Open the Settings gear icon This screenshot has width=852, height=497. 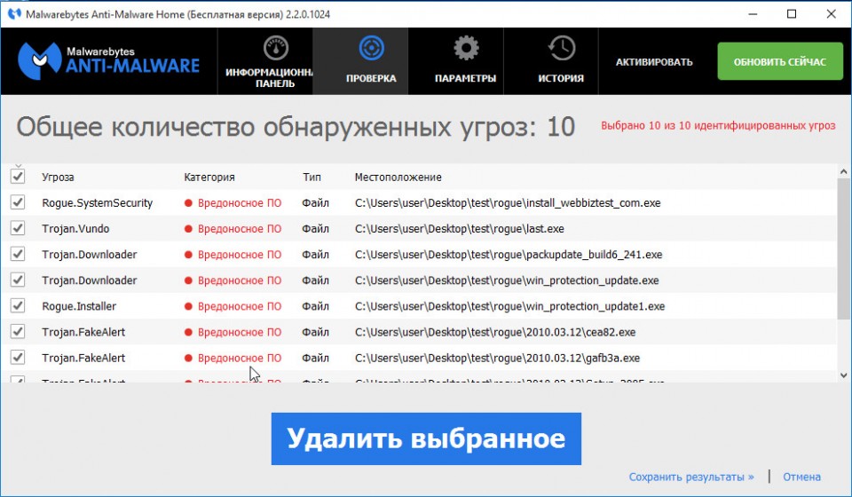[x=466, y=49]
